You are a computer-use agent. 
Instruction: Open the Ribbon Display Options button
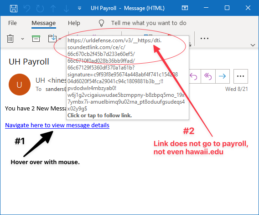pyautogui.click(x=185, y=8)
